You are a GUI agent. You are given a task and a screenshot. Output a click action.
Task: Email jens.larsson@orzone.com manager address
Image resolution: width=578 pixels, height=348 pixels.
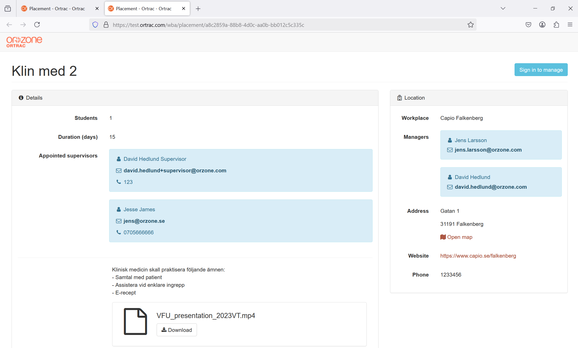point(488,150)
